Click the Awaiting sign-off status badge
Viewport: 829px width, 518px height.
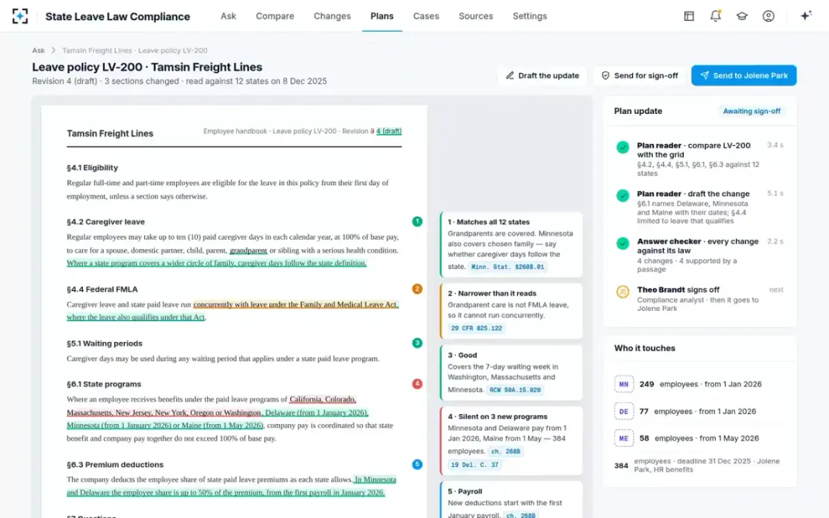[752, 111]
